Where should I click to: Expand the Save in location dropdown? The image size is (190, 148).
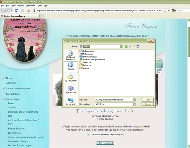[x=121, y=46]
